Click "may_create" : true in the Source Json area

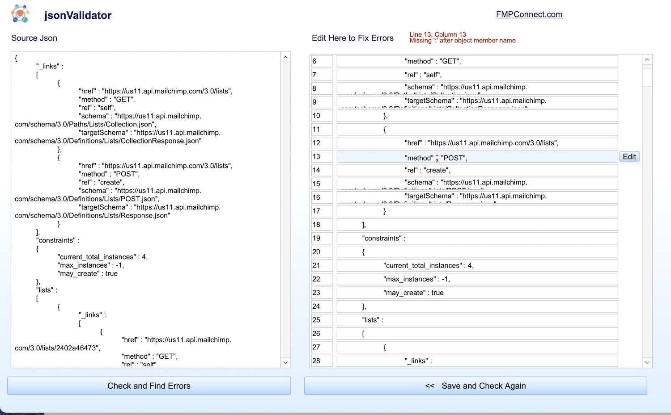(x=88, y=273)
